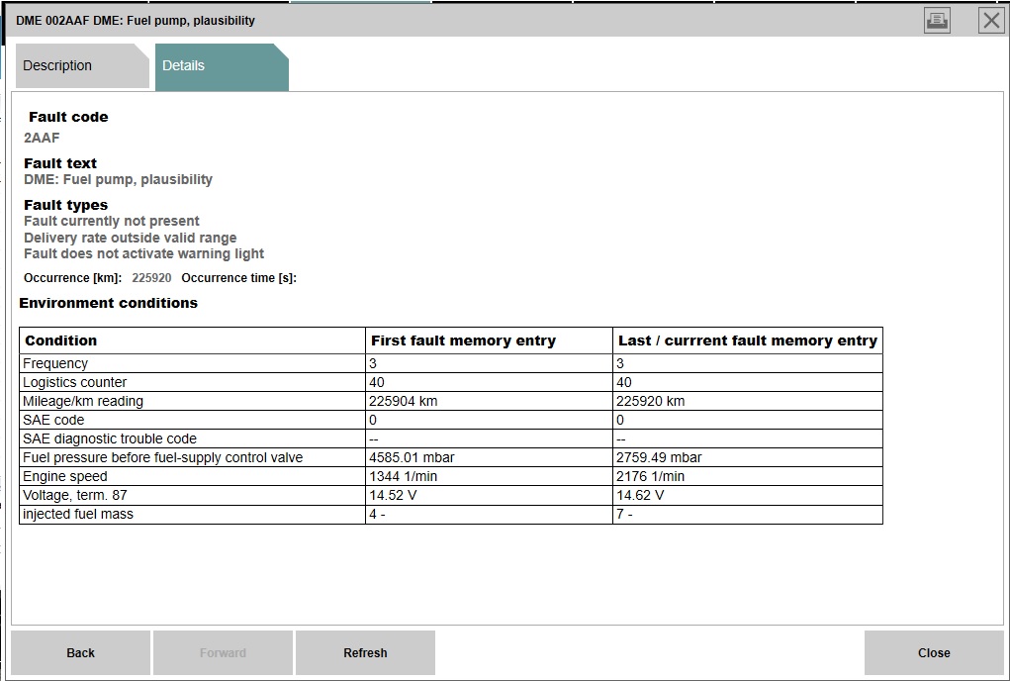Image resolution: width=1010 pixels, height=681 pixels.
Task: Click the 225904 km mileage cell
Action: tap(404, 402)
